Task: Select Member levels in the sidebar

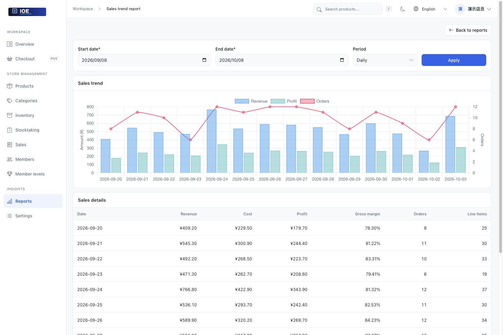Action: pos(33,174)
